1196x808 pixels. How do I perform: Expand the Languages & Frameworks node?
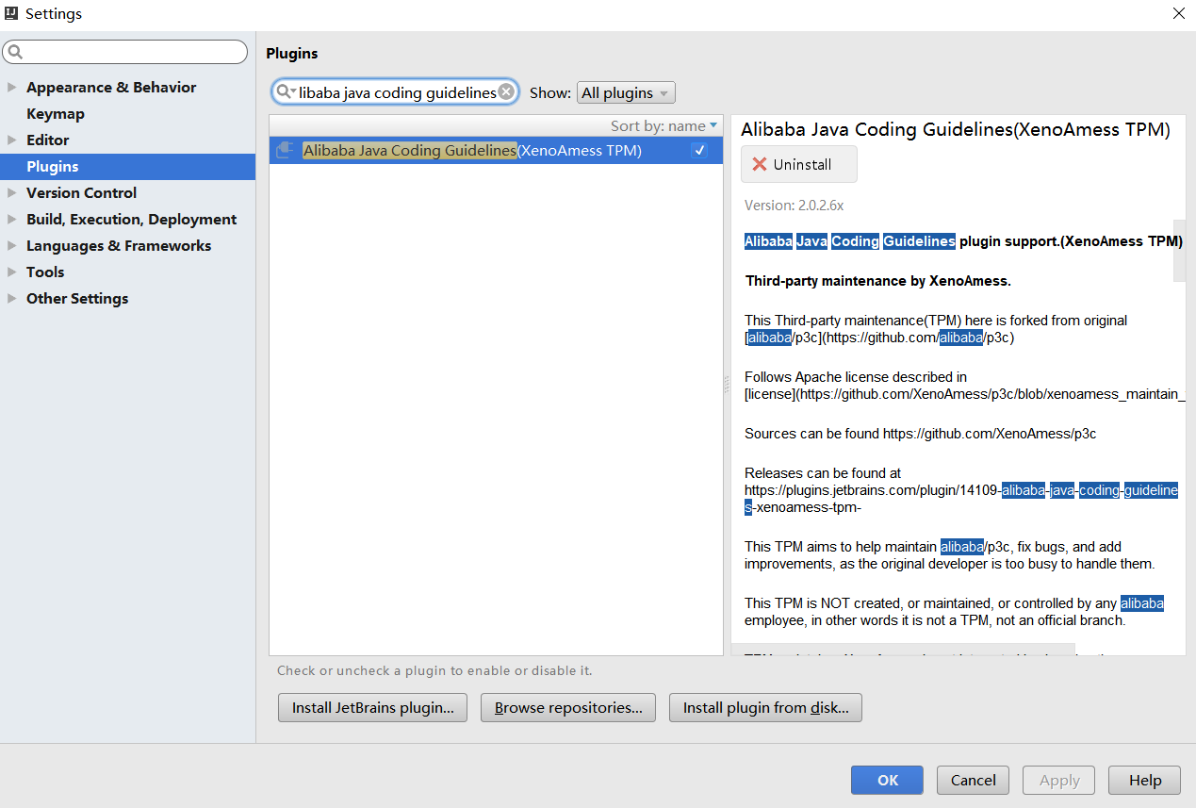12,245
